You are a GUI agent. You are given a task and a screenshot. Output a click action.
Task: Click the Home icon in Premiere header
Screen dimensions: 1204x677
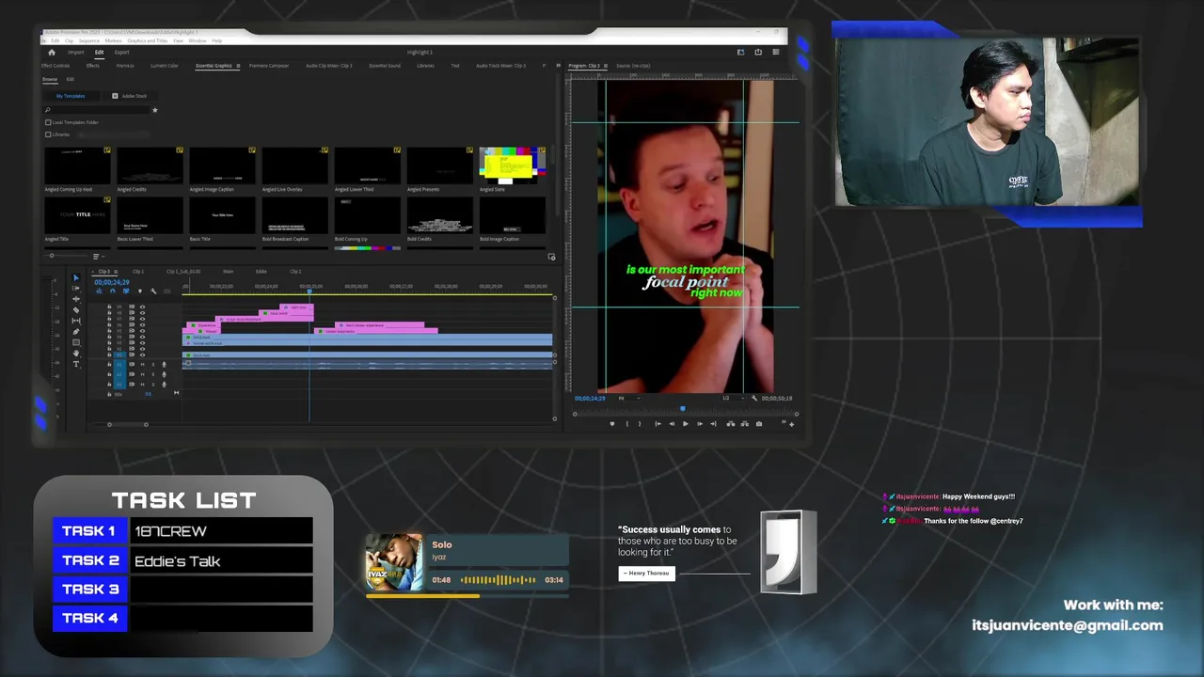(52, 53)
